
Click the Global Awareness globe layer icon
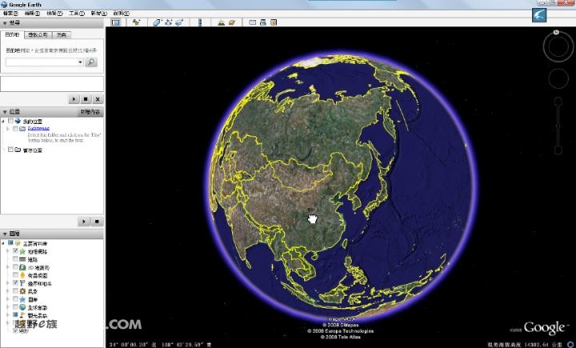(22, 307)
